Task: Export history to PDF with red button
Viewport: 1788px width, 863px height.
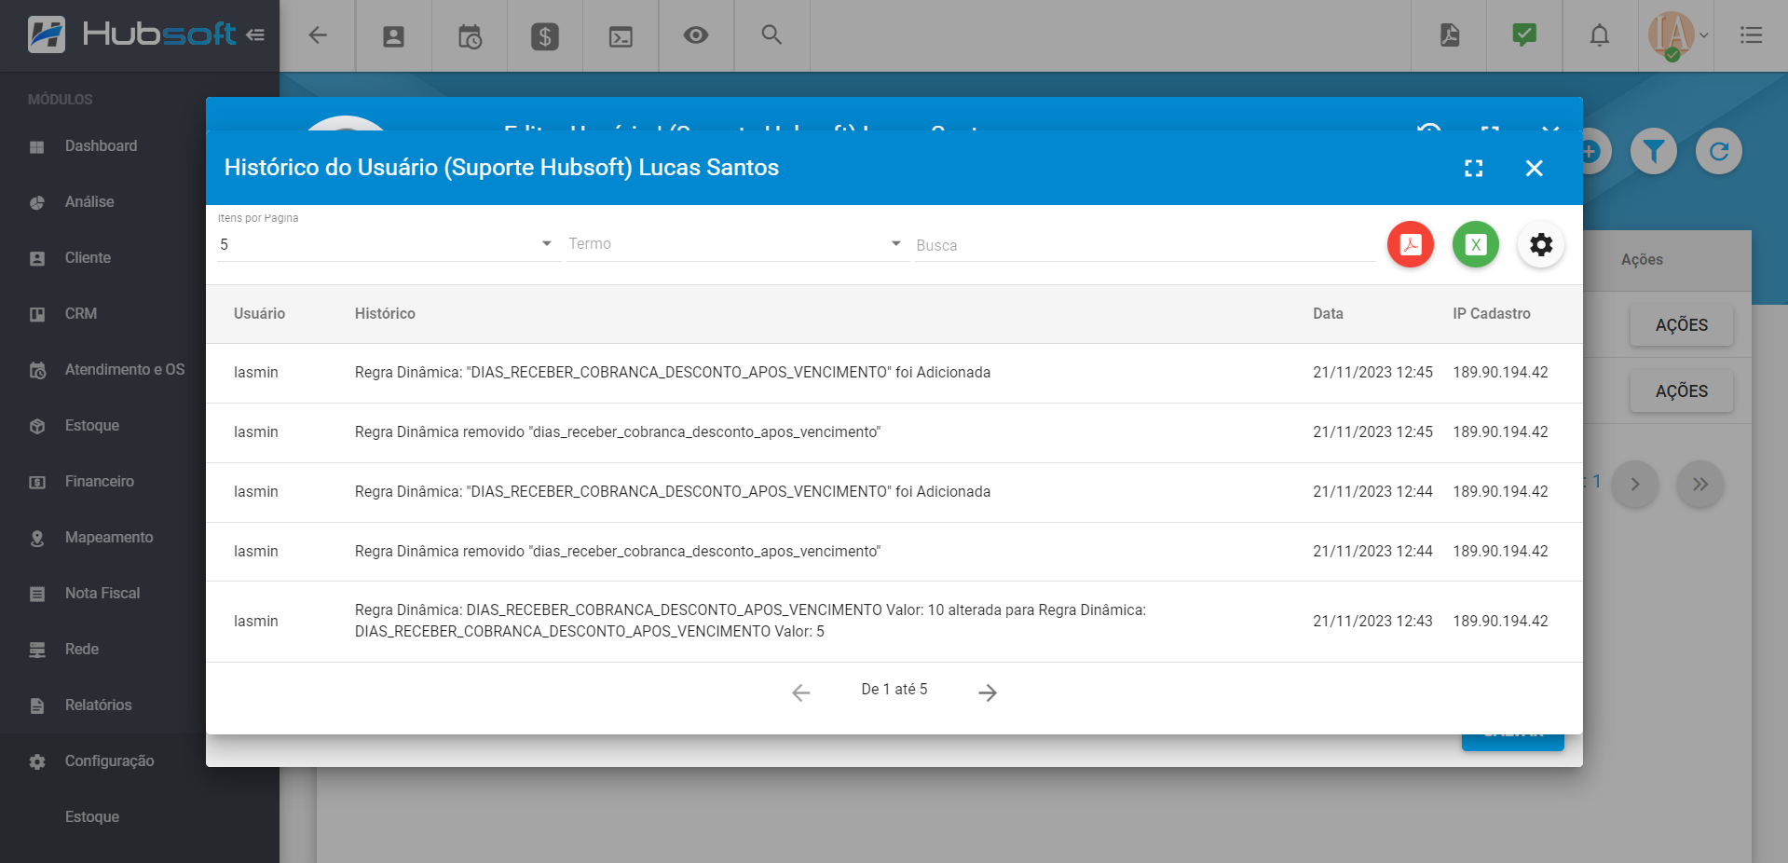Action: click(x=1411, y=244)
